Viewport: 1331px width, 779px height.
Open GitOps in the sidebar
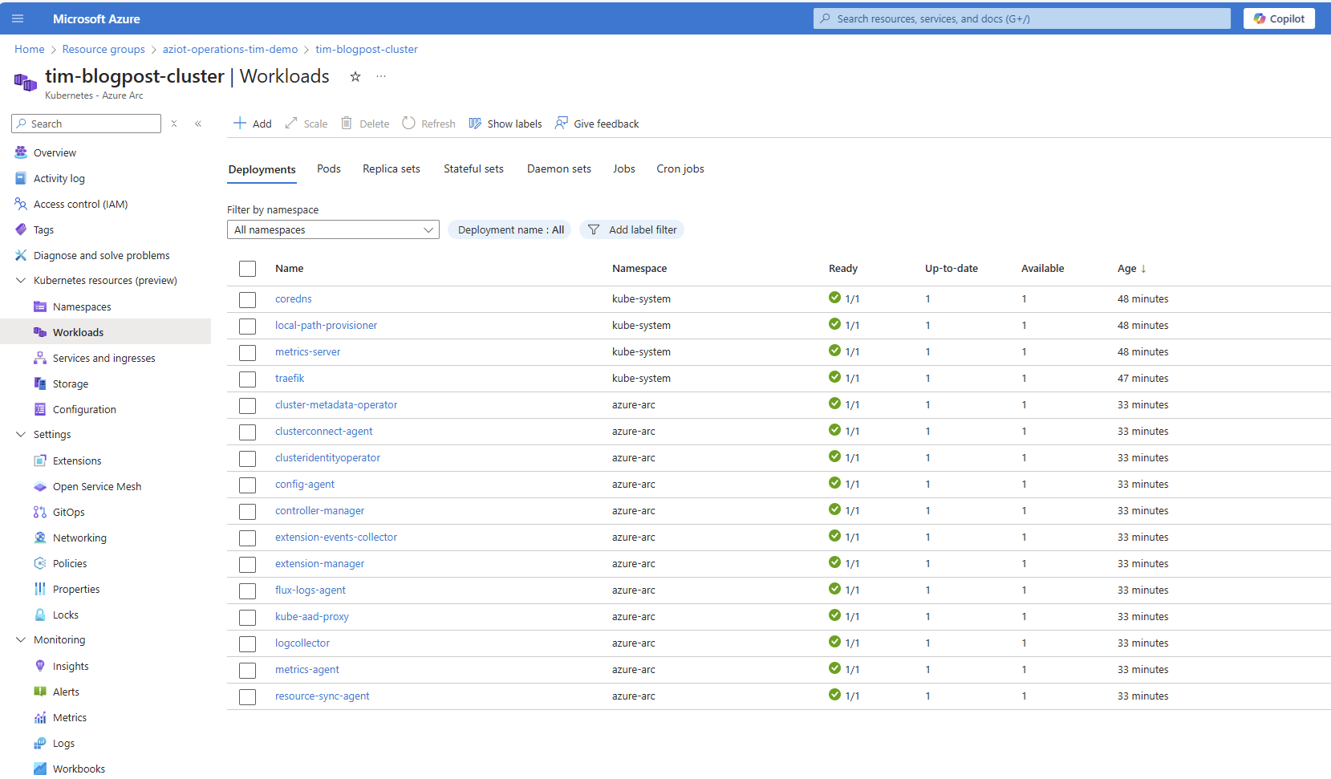(x=68, y=512)
